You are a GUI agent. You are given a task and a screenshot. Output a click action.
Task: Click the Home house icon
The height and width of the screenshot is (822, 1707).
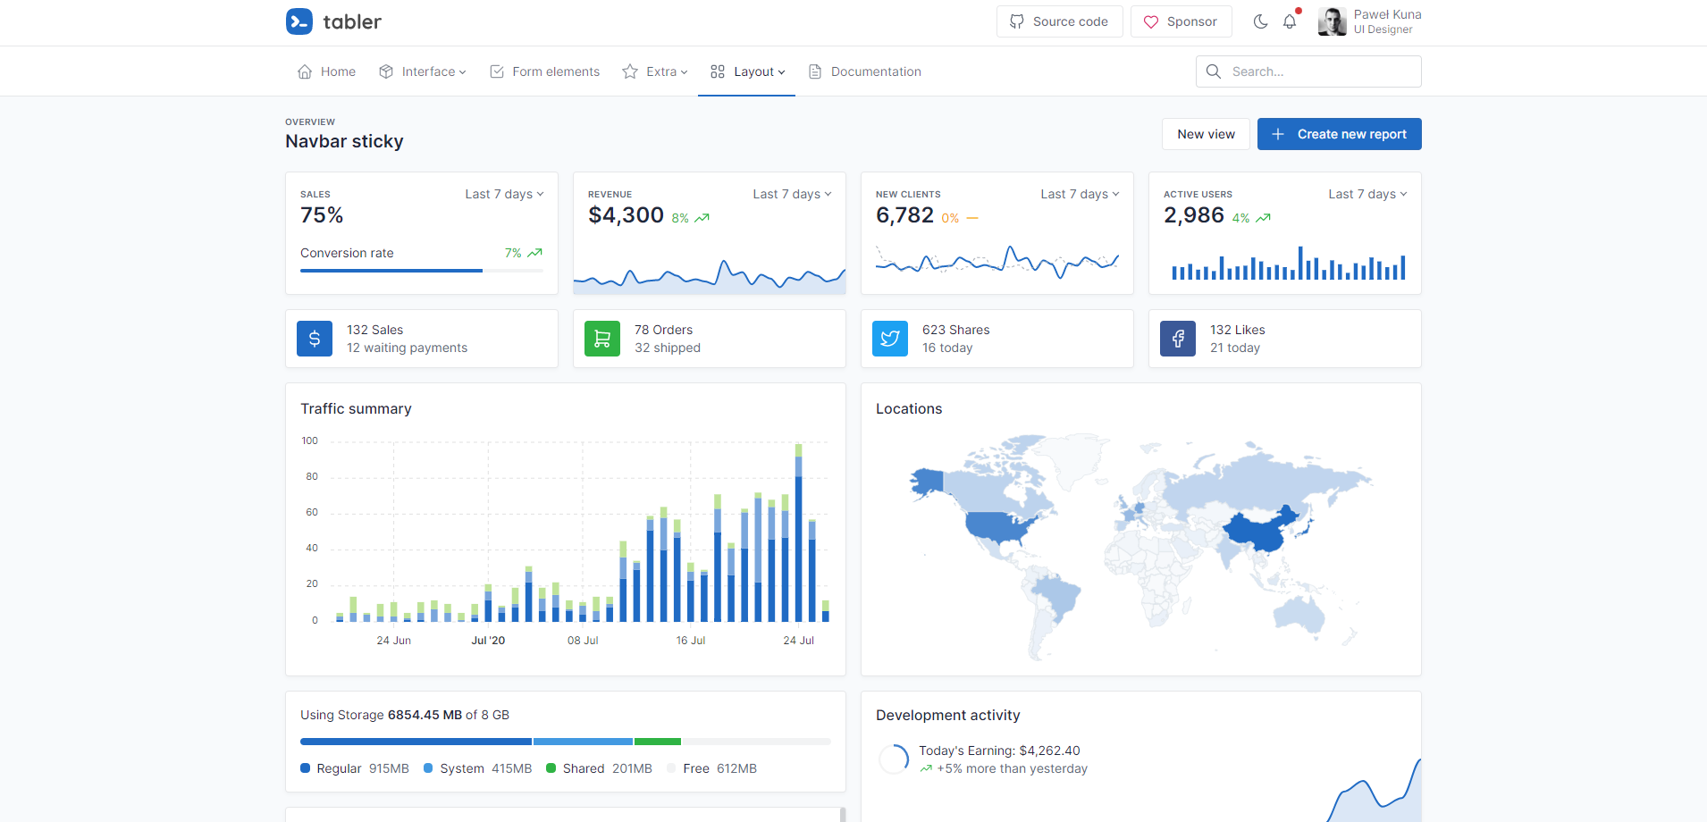click(305, 71)
